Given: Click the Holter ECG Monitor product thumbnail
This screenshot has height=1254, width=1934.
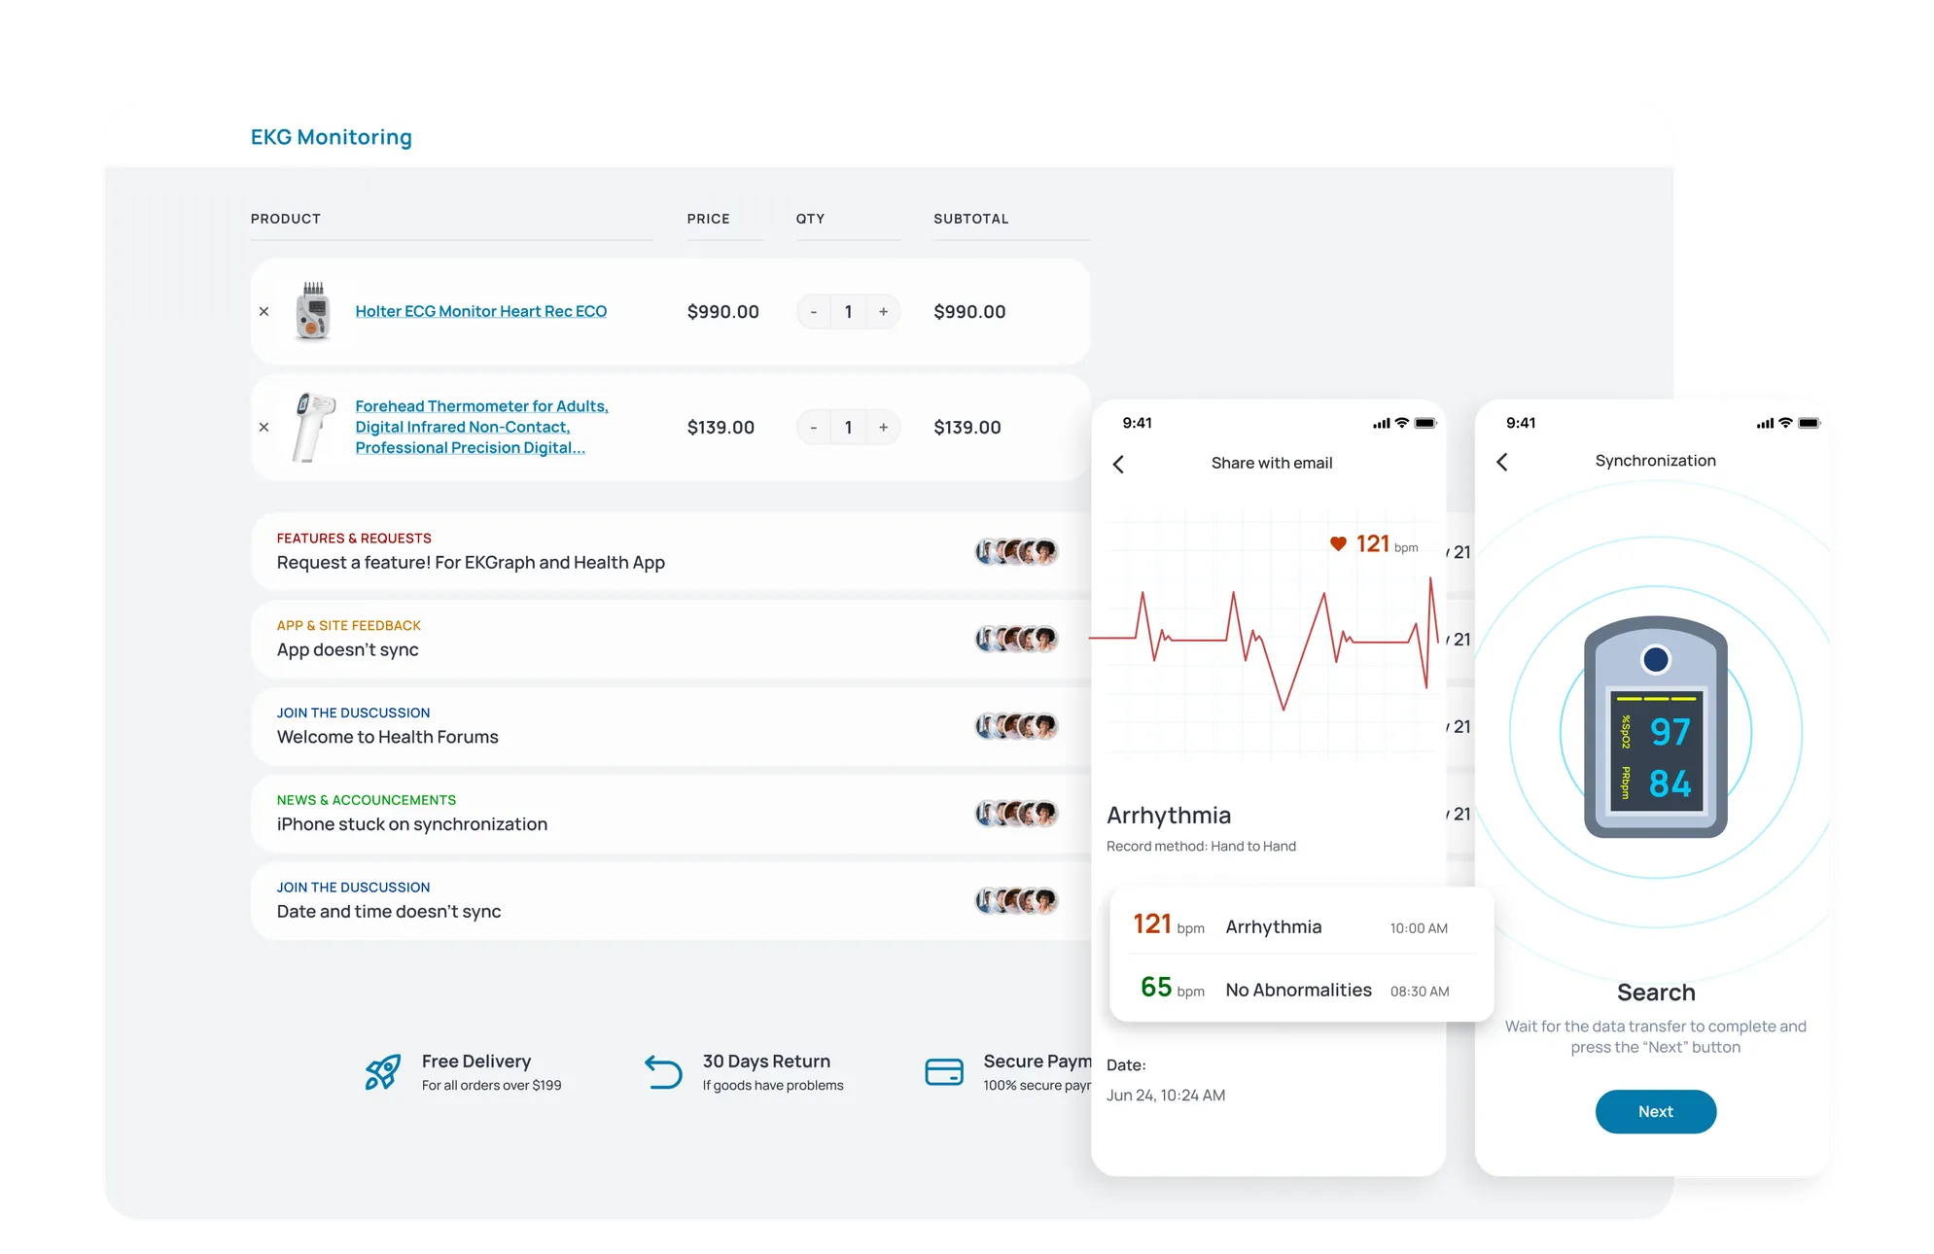Looking at the screenshot, I should click(x=312, y=312).
